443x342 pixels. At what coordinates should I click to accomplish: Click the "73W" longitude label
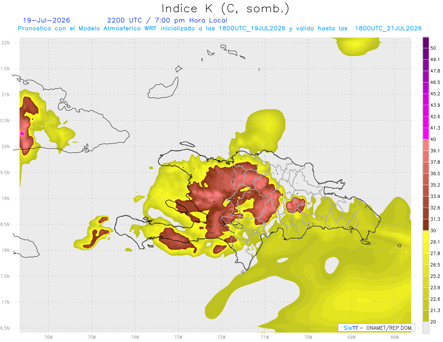[x=178, y=337]
